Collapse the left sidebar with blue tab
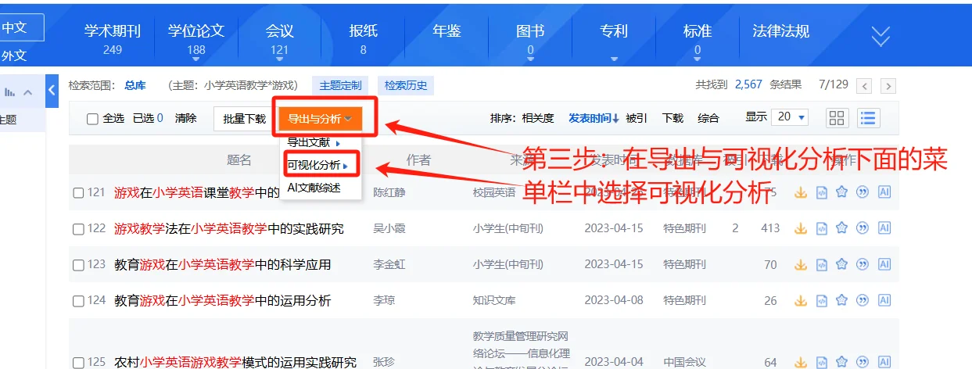The height and width of the screenshot is (369, 972). pyautogui.click(x=52, y=91)
